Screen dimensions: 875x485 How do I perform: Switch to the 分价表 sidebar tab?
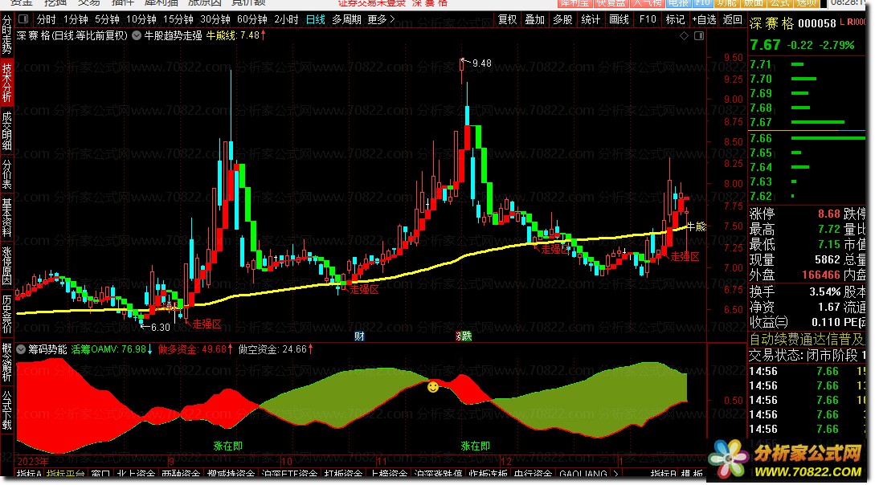pos(6,174)
